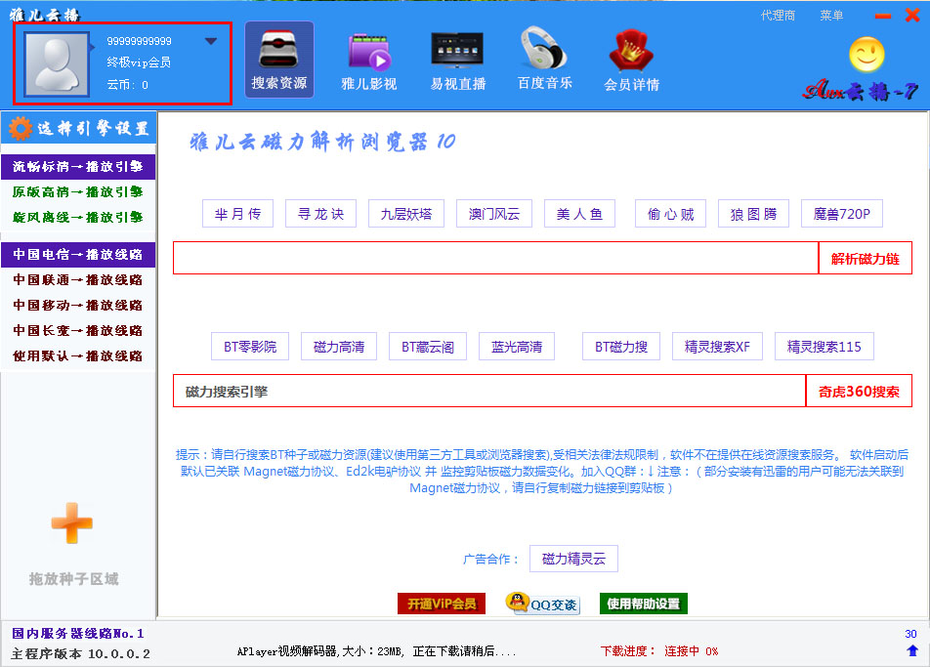Click the 偷心贼 quick search button
The width and height of the screenshot is (930, 667).
pos(670,214)
